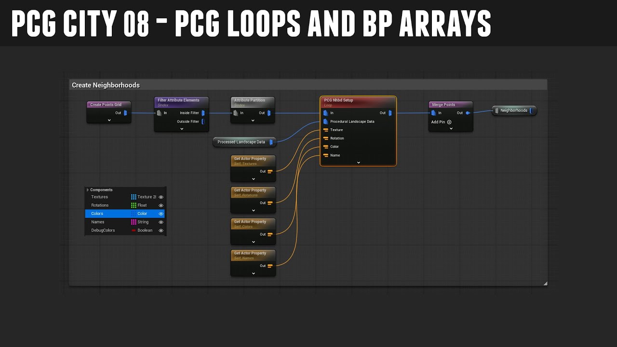Select the Neighborhoods output node
Viewport: 617px width, 347px height.
(x=514, y=110)
